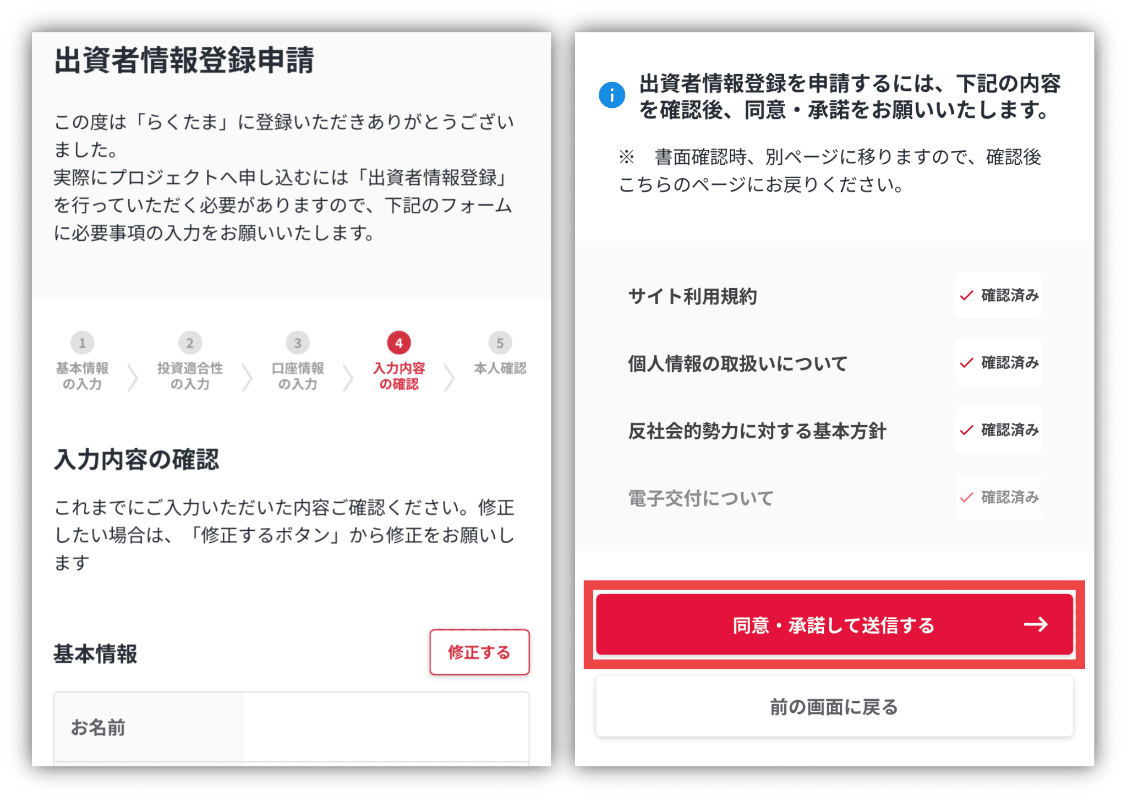Click the chevron after 口座情報の入力 step
This screenshot has height=797, width=1127.
pyautogui.click(x=348, y=377)
